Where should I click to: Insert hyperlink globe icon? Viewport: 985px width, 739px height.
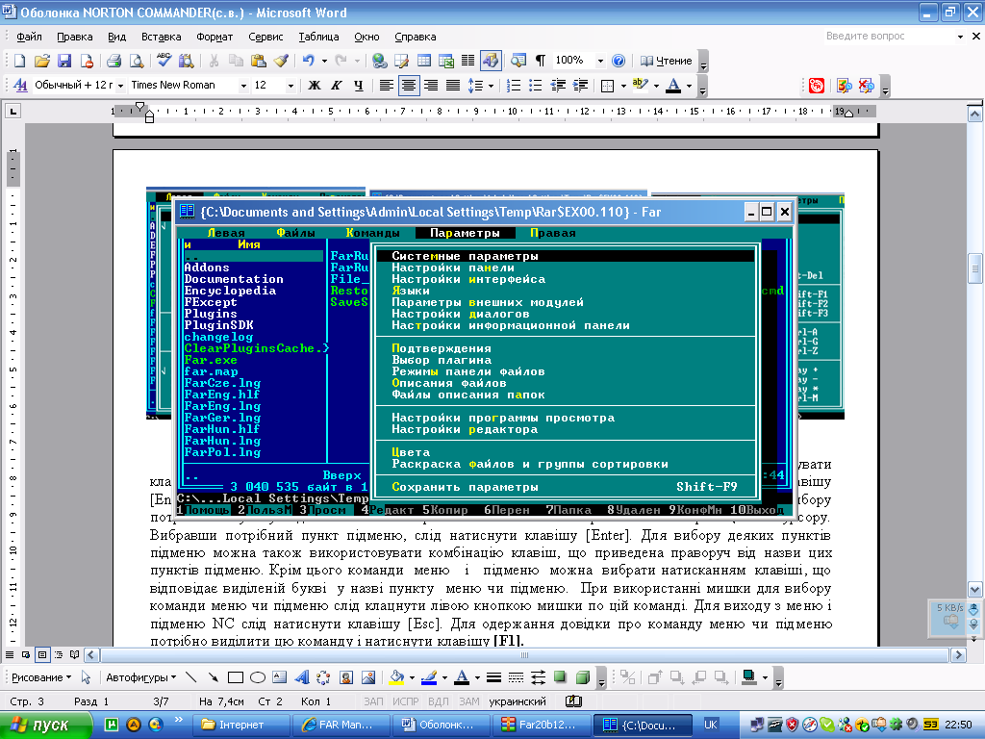click(x=379, y=61)
